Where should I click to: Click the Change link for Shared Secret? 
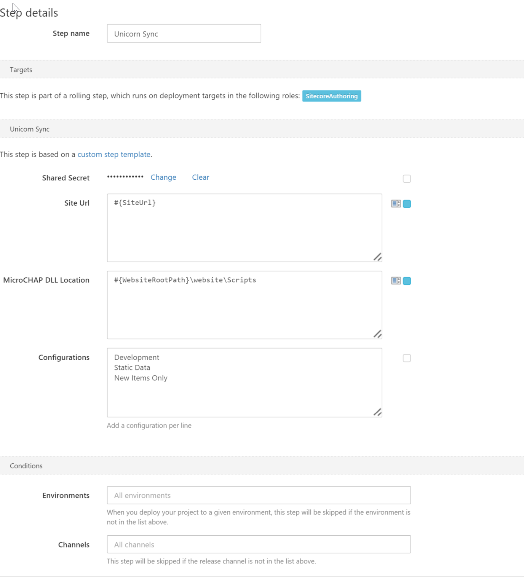pos(163,177)
